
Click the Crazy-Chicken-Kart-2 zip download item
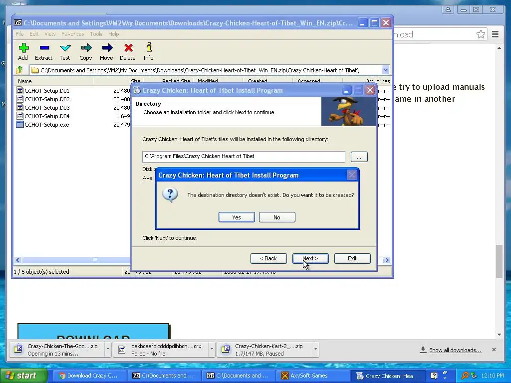[264, 350]
